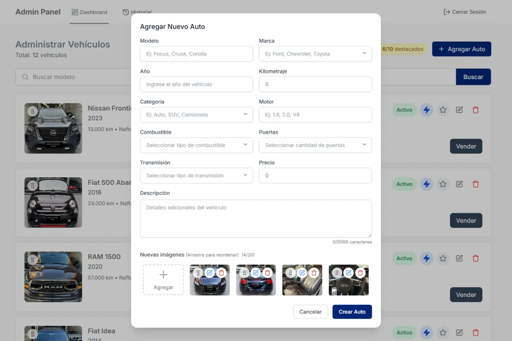Expand the Categoría dropdown
The width and height of the screenshot is (512, 341).
(197, 115)
